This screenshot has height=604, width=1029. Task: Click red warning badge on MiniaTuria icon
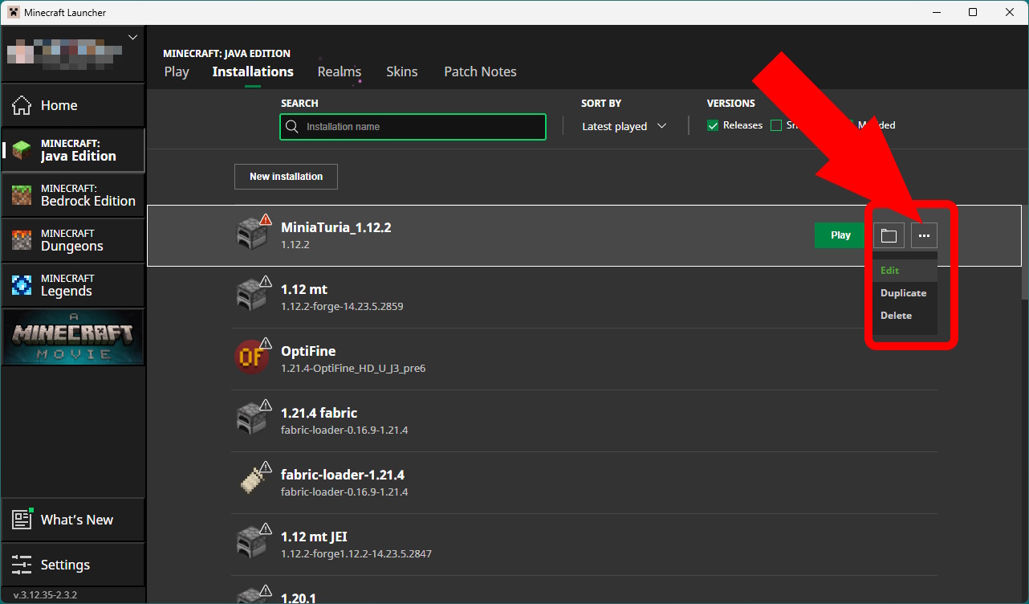[266, 220]
